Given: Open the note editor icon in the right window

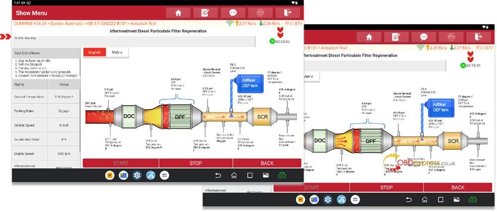Looking at the screenshot, I should point(396,37).
